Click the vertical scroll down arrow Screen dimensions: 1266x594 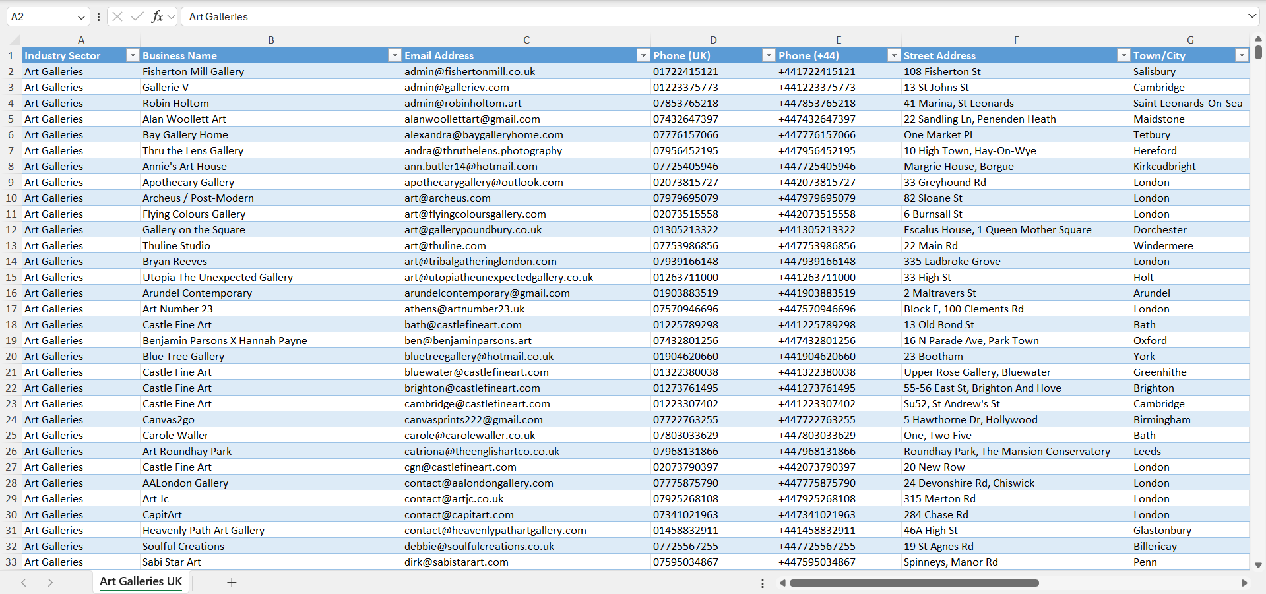click(1258, 565)
